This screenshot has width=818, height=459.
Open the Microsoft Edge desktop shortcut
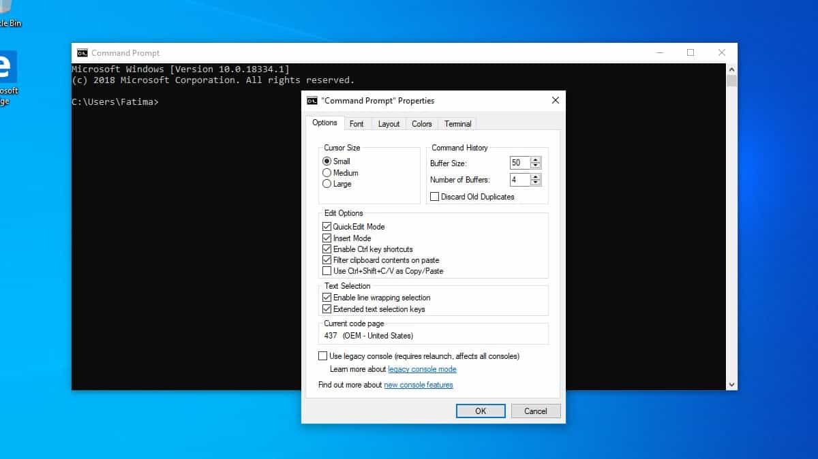click(7, 77)
